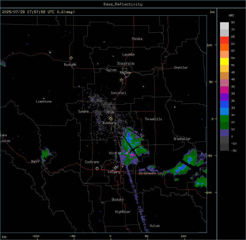
Task: Click the Strathmore label
Action: [x=147, y=173]
